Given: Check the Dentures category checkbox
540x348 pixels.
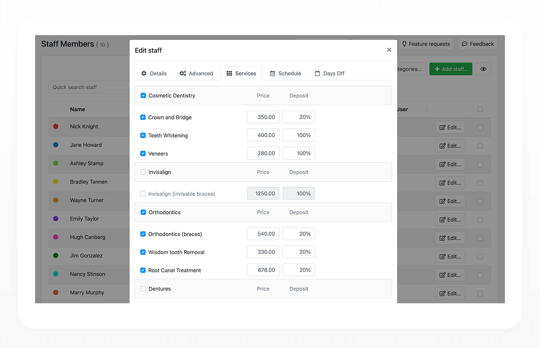Looking at the screenshot, I should click(143, 289).
